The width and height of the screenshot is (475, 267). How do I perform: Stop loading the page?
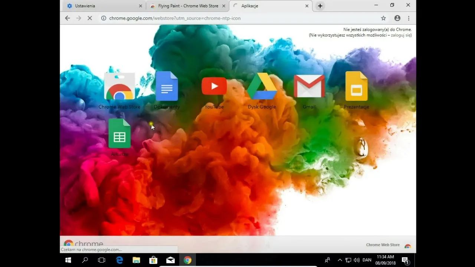pos(90,18)
